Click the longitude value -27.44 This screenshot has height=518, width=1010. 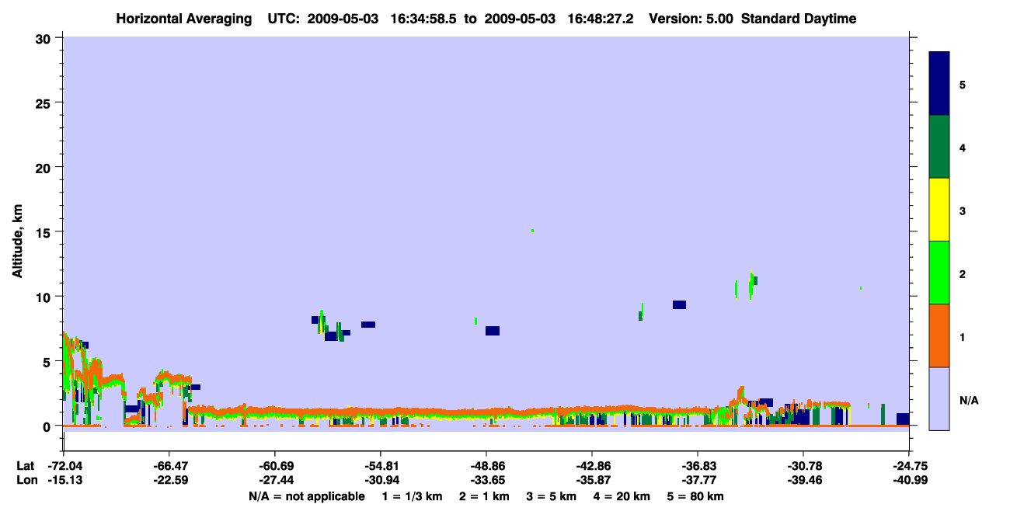coord(275,480)
